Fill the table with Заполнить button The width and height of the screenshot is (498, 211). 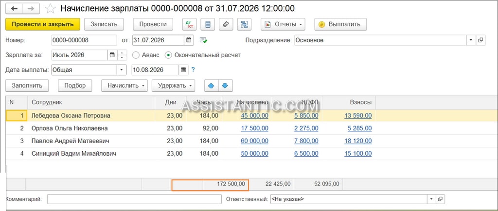27,85
